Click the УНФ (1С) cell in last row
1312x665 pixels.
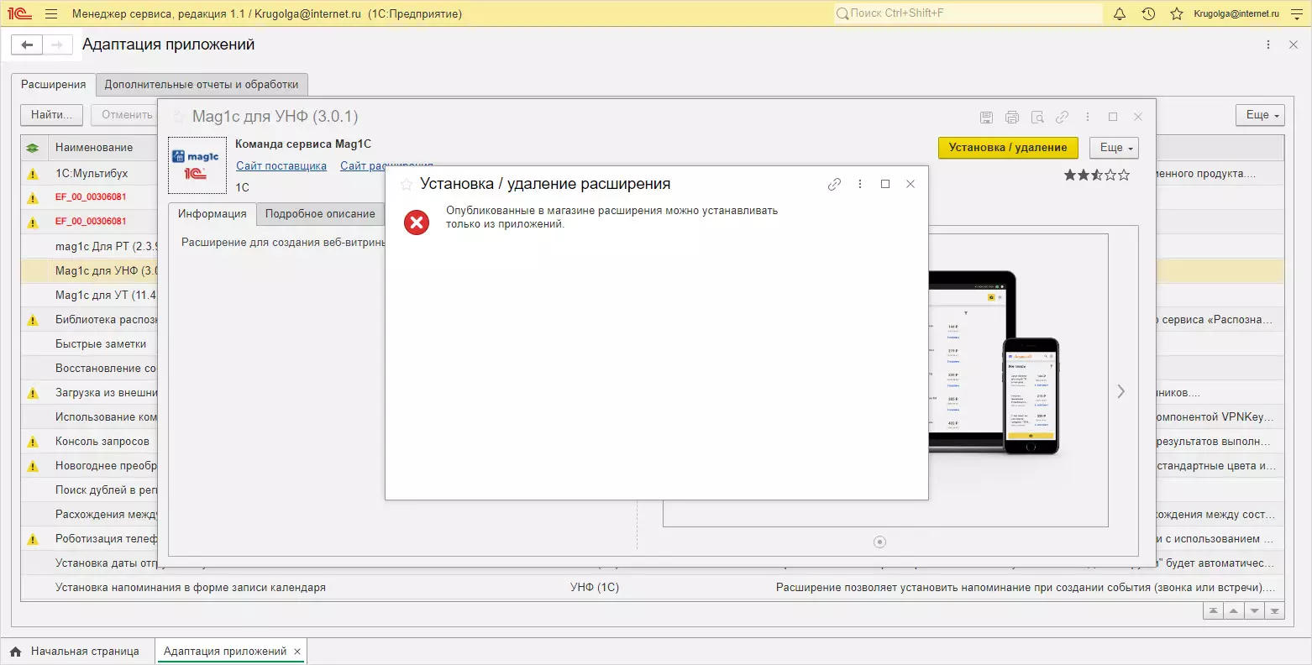pyautogui.click(x=595, y=588)
